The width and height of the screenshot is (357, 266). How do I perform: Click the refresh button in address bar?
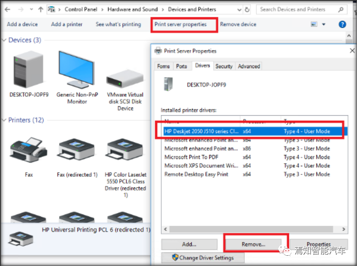[x=247, y=9]
